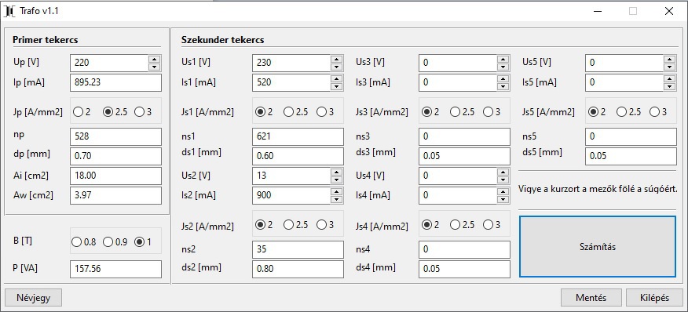688x312 pixels.
Task: Click the ns1 field showing 621
Action: (x=298, y=136)
